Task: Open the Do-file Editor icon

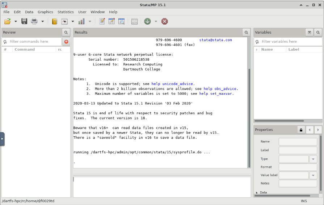Action: (x=102, y=21)
